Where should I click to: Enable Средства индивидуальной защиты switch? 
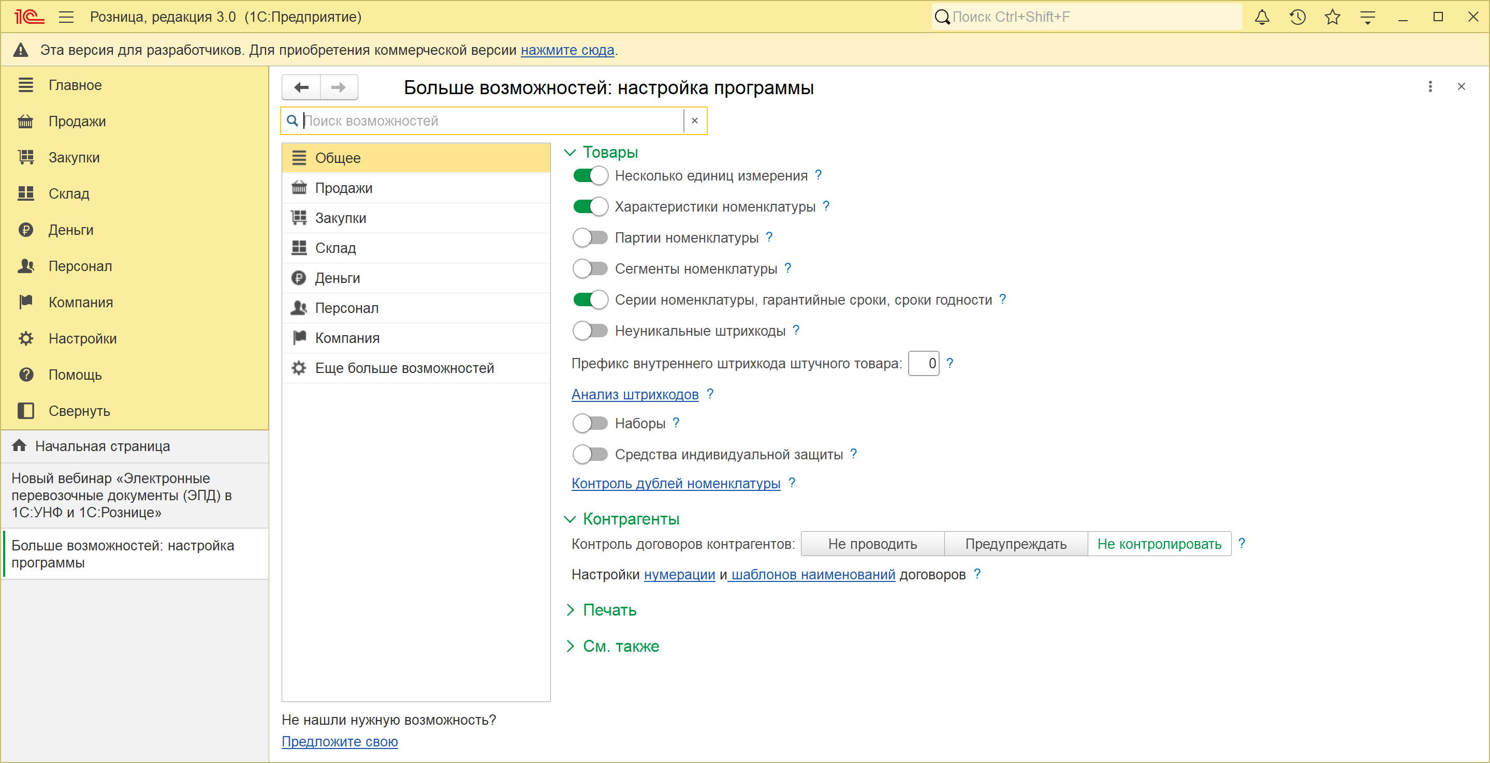590,454
